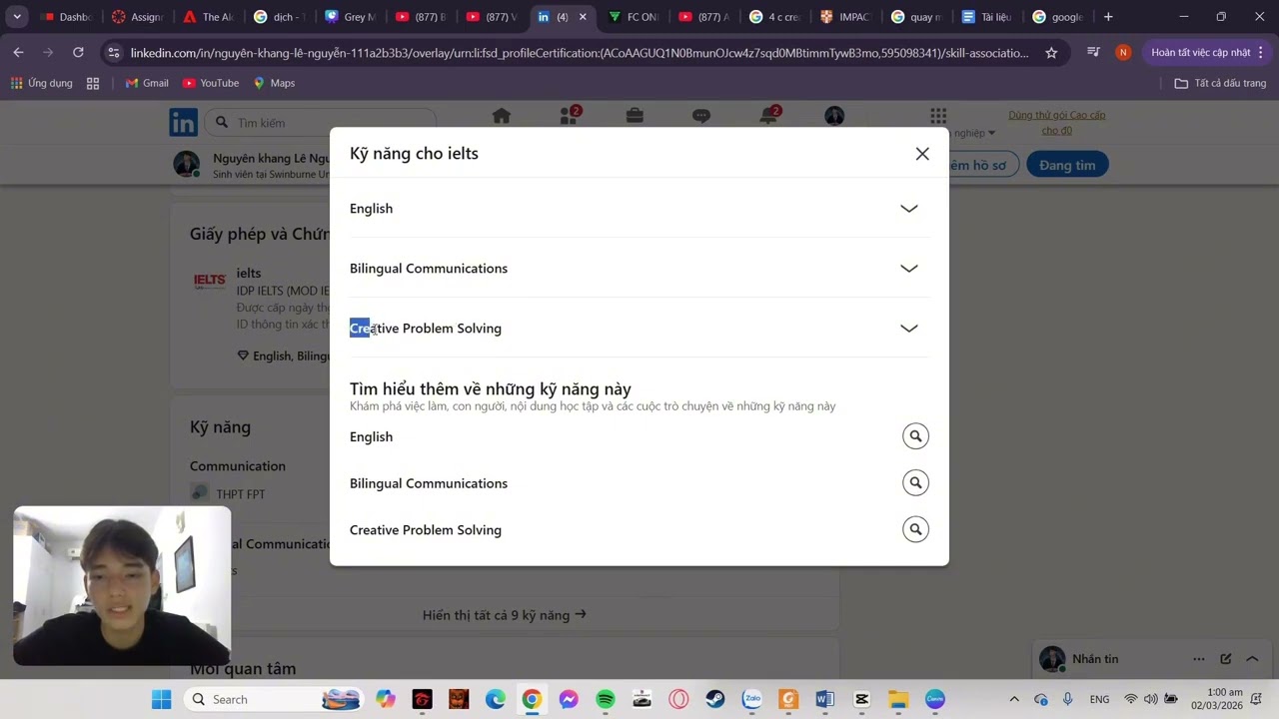Switch to the IMPACT browser tab
Image resolution: width=1279 pixels, height=719 pixels.
point(846,17)
